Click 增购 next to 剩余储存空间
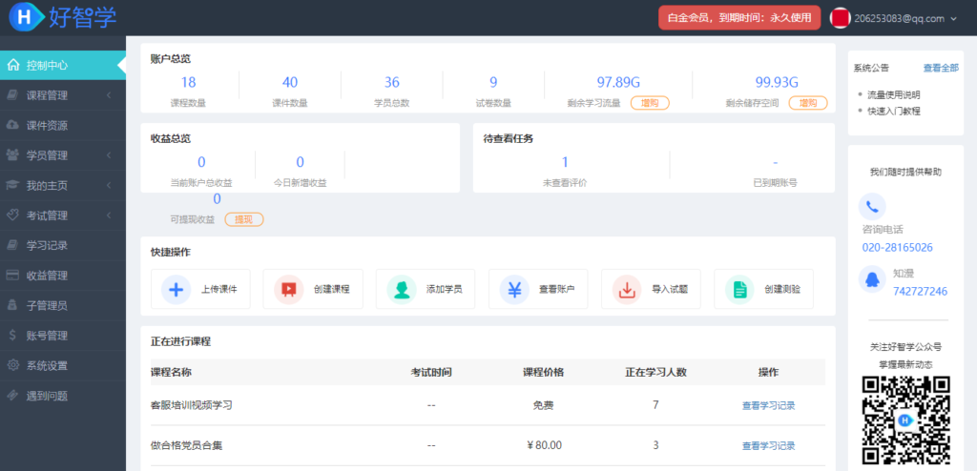Viewport: 977px width, 471px height. [x=808, y=103]
